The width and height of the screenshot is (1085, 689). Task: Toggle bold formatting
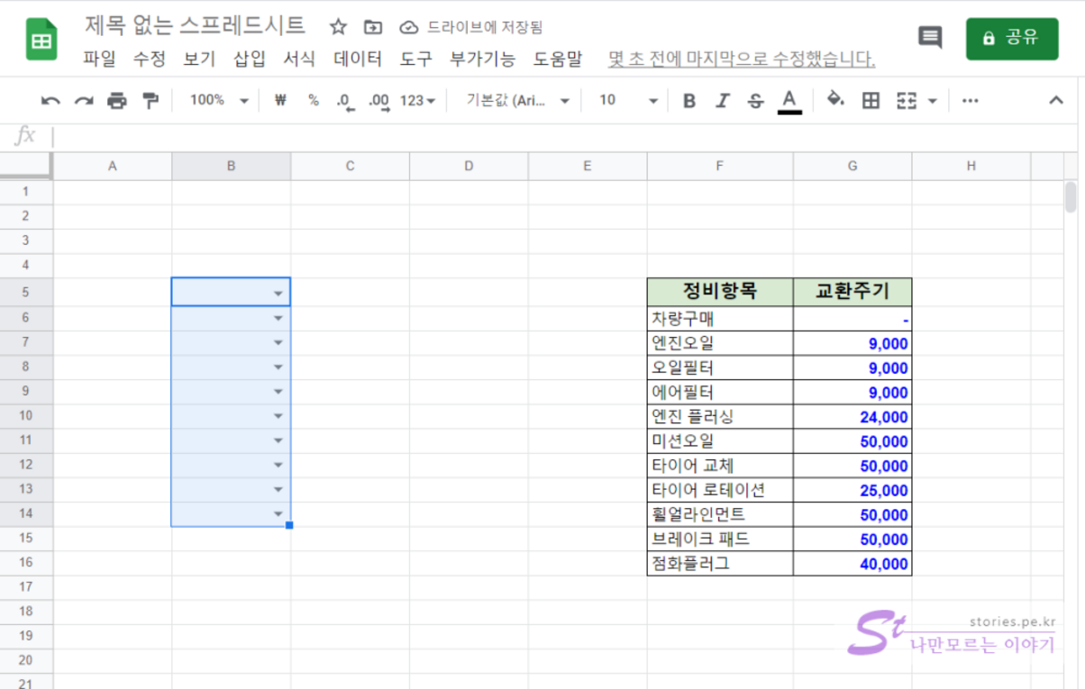coord(689,101)
